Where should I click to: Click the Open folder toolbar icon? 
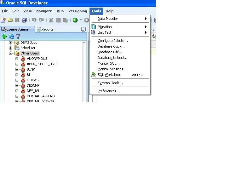(10, 20)
